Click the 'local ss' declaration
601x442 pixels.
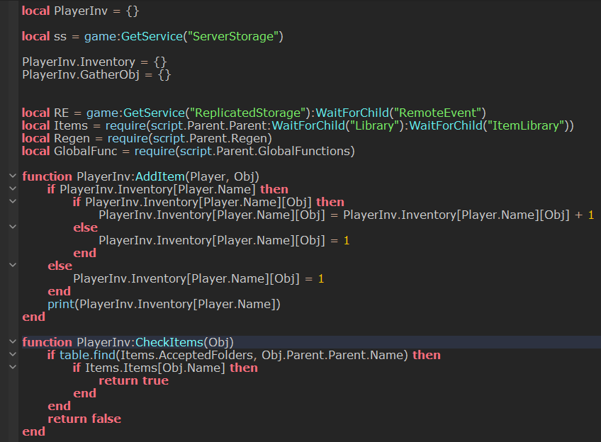(x=44, y=36)
